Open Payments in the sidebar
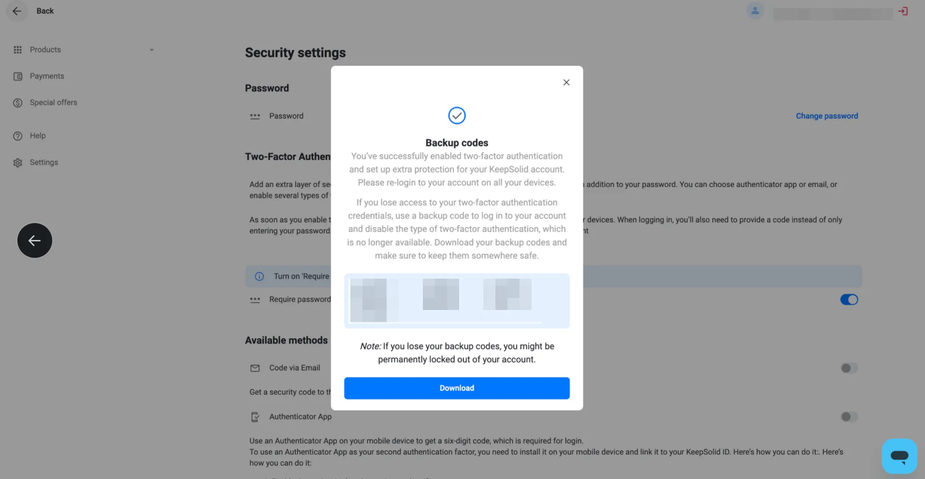925x479 pixels. (x=47, y=76)
